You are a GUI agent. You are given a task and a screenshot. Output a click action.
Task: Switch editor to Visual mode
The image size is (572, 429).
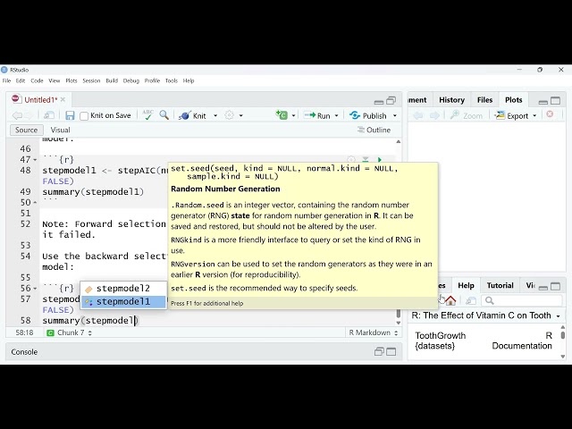tap(60, 130)
